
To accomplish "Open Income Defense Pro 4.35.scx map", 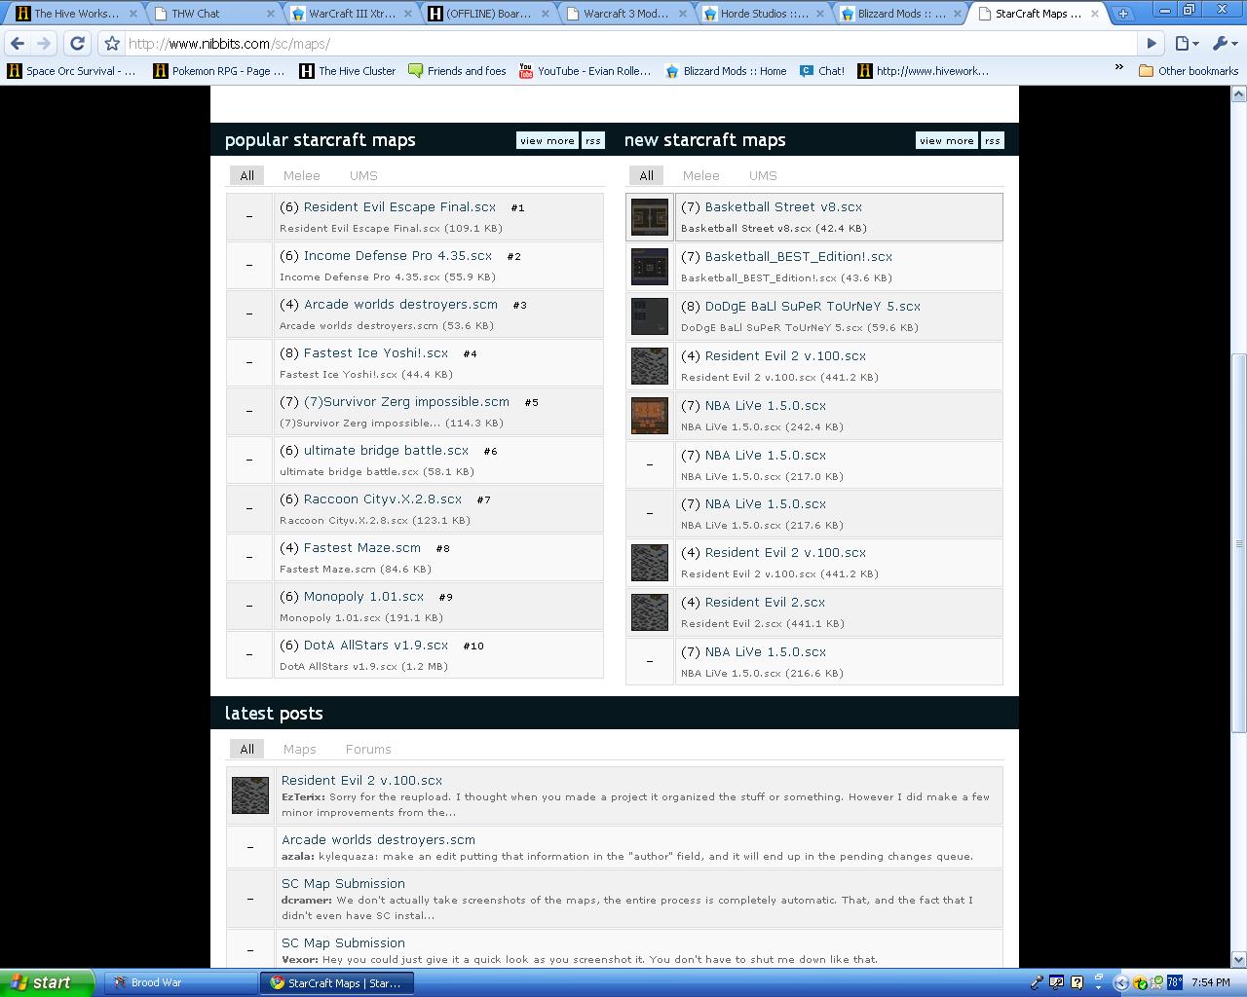I will point(397,255).
